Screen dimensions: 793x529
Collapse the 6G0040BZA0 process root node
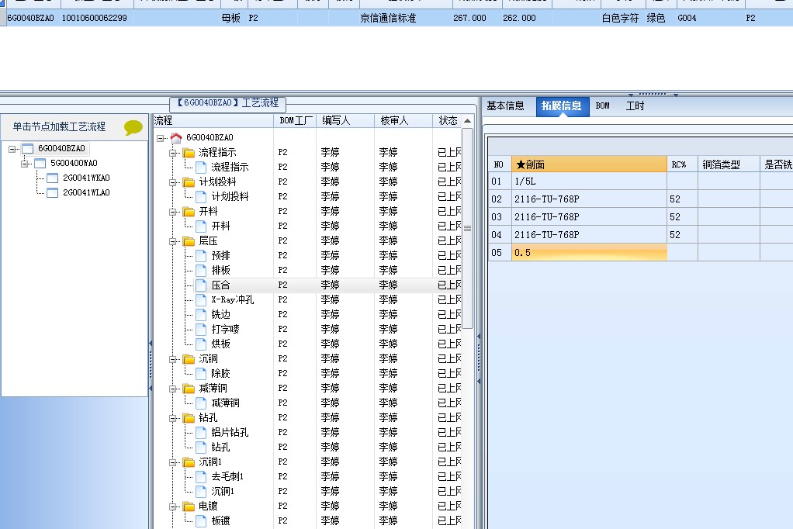click(161, 138)
